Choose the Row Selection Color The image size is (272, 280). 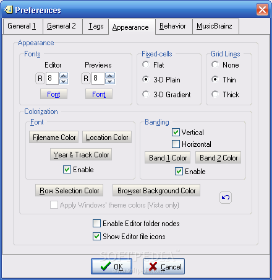(x=69, y=190)
